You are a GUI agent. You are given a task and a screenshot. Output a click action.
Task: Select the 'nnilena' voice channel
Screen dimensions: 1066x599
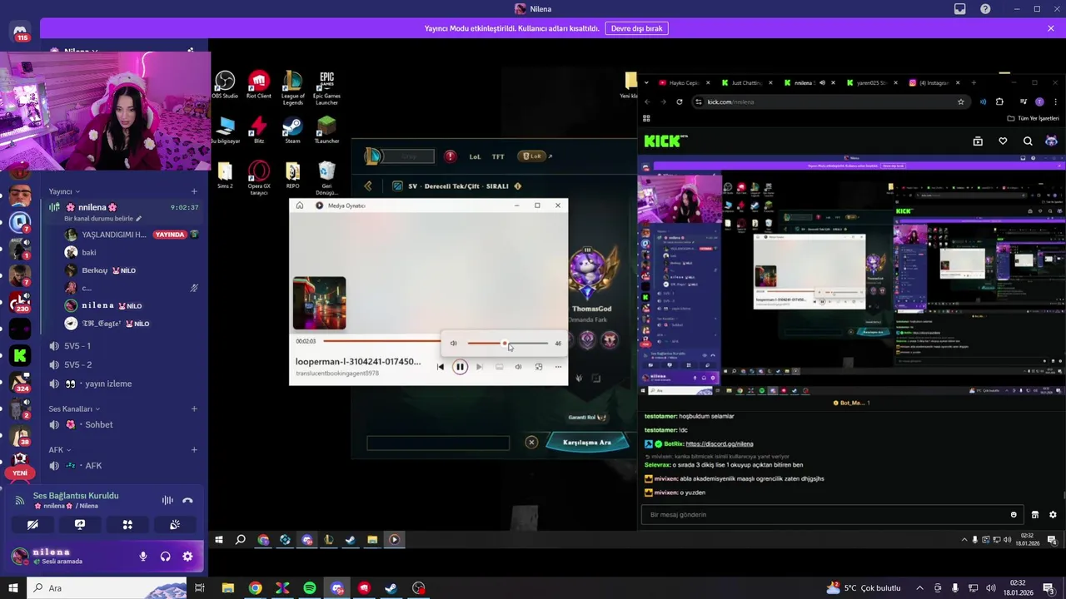pos(123,207)
